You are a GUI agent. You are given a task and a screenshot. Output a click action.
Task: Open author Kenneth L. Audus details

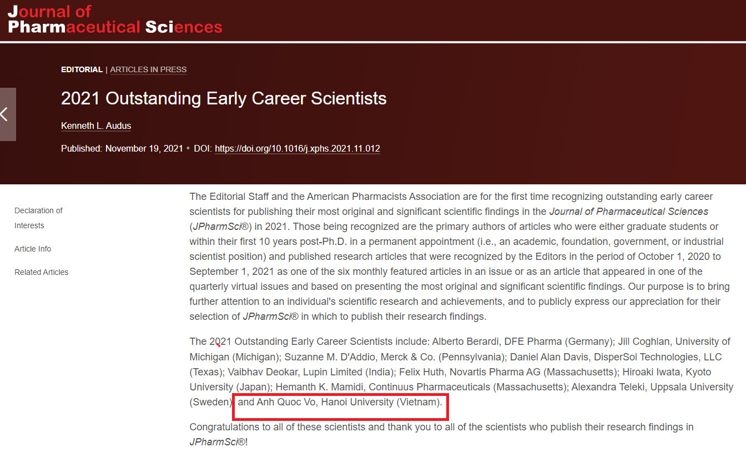[96, 126]
